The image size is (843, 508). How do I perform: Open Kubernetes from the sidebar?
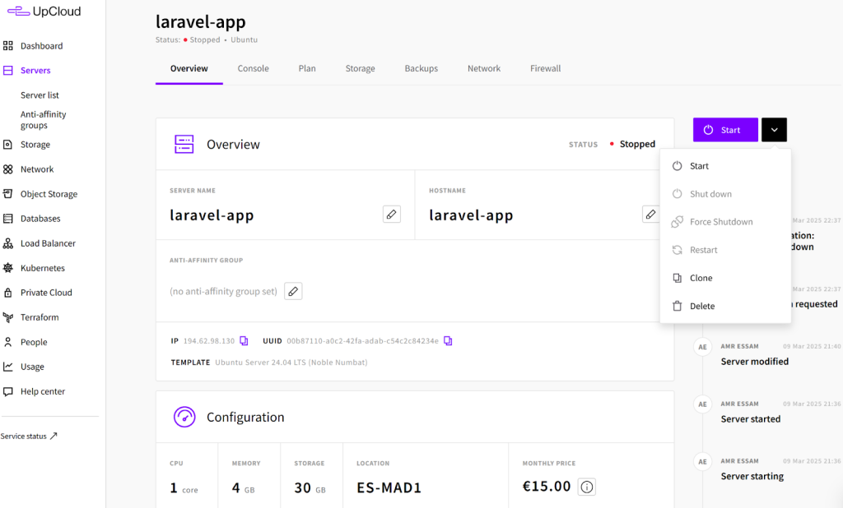click(42, 268)
